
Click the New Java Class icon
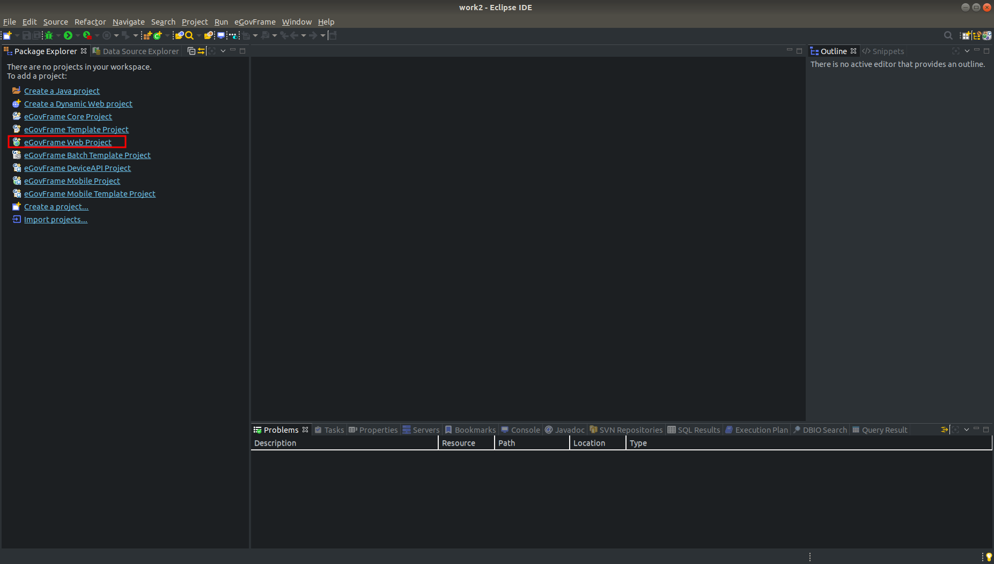158,35
